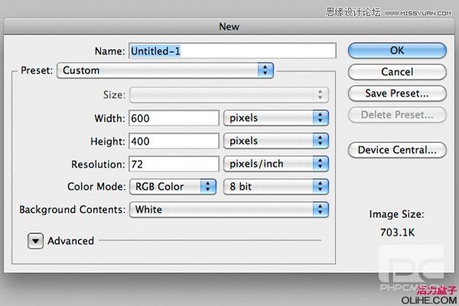Click the Background Contents stepper arrows icon

[x=321, y=210]
